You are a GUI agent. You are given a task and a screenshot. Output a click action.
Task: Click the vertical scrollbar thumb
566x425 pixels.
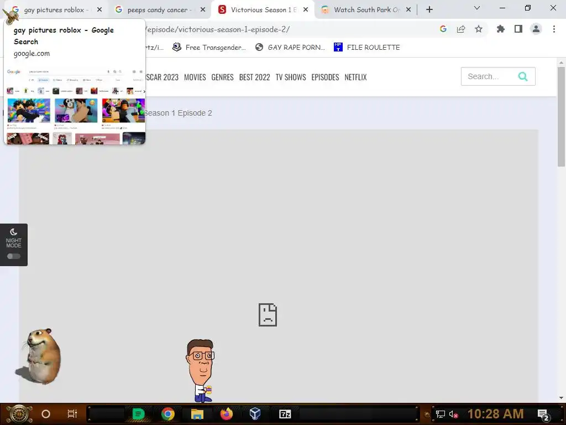[x=561, y=116]
